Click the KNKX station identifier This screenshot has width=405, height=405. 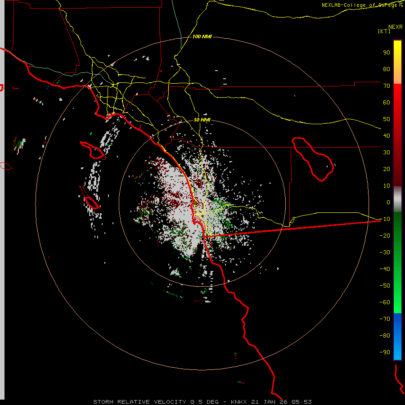pos(239,402)
